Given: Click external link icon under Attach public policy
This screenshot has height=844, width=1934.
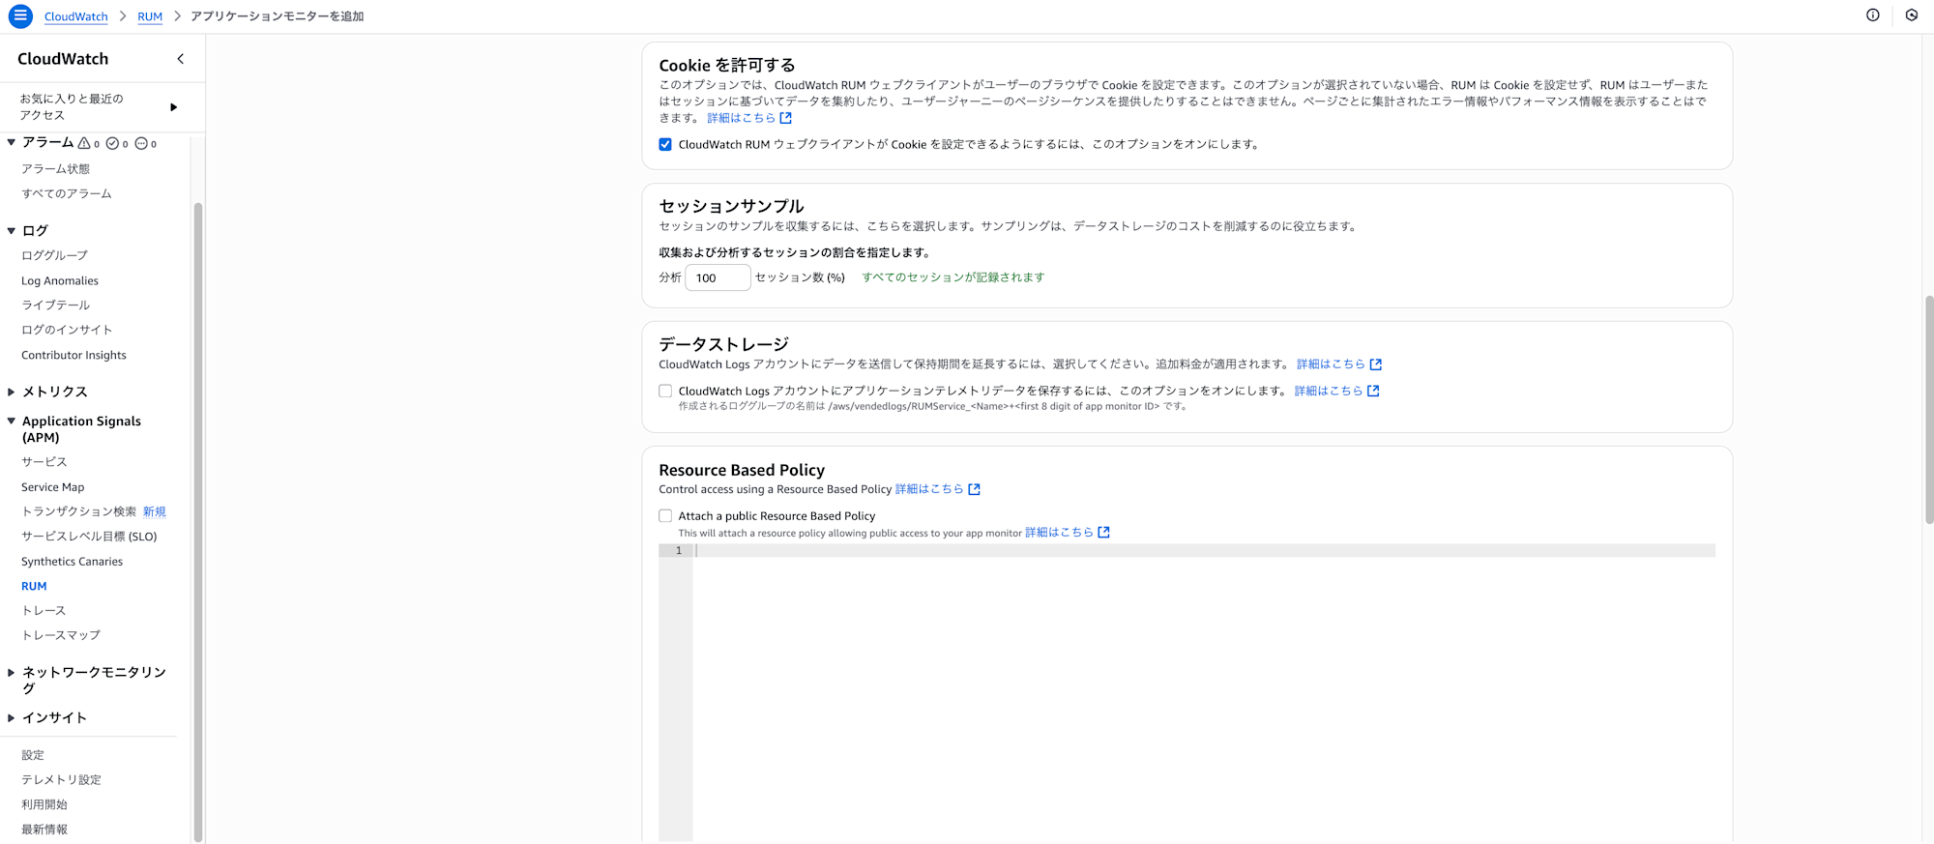Looking at the screenshot, I should tap(1104, 533).
